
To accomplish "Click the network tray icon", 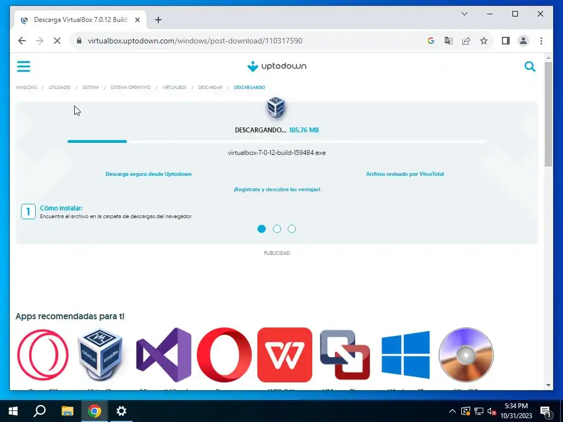I will 479,411.
